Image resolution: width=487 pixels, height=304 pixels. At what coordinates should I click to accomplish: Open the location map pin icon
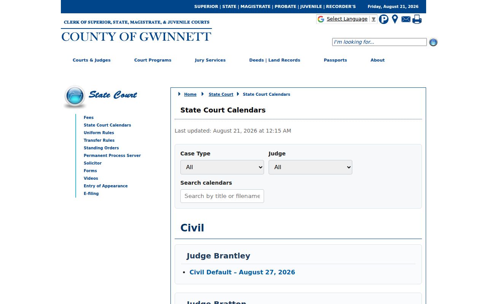pyautogui.click(x=395, y=19)
